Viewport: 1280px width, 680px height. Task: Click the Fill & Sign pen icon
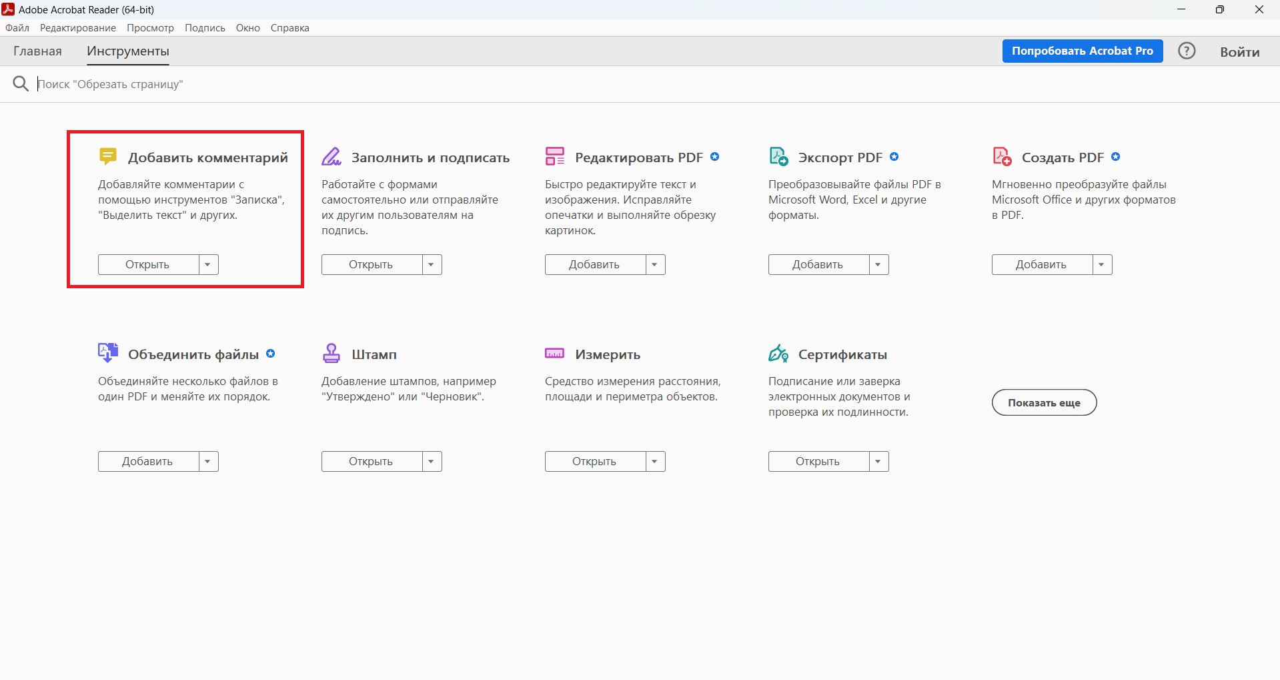tap(332, 156)
